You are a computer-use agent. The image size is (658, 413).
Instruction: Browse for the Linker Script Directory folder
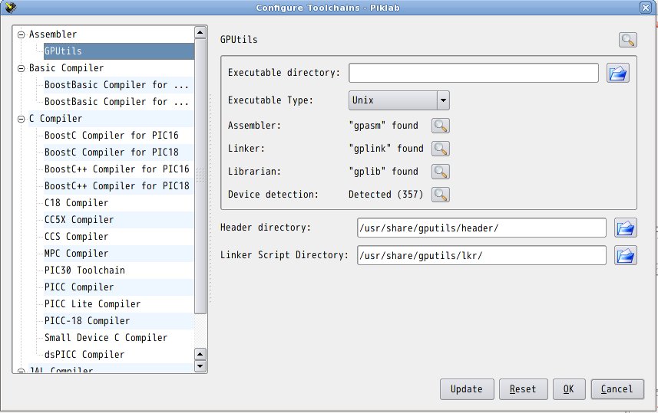point(625,255)
